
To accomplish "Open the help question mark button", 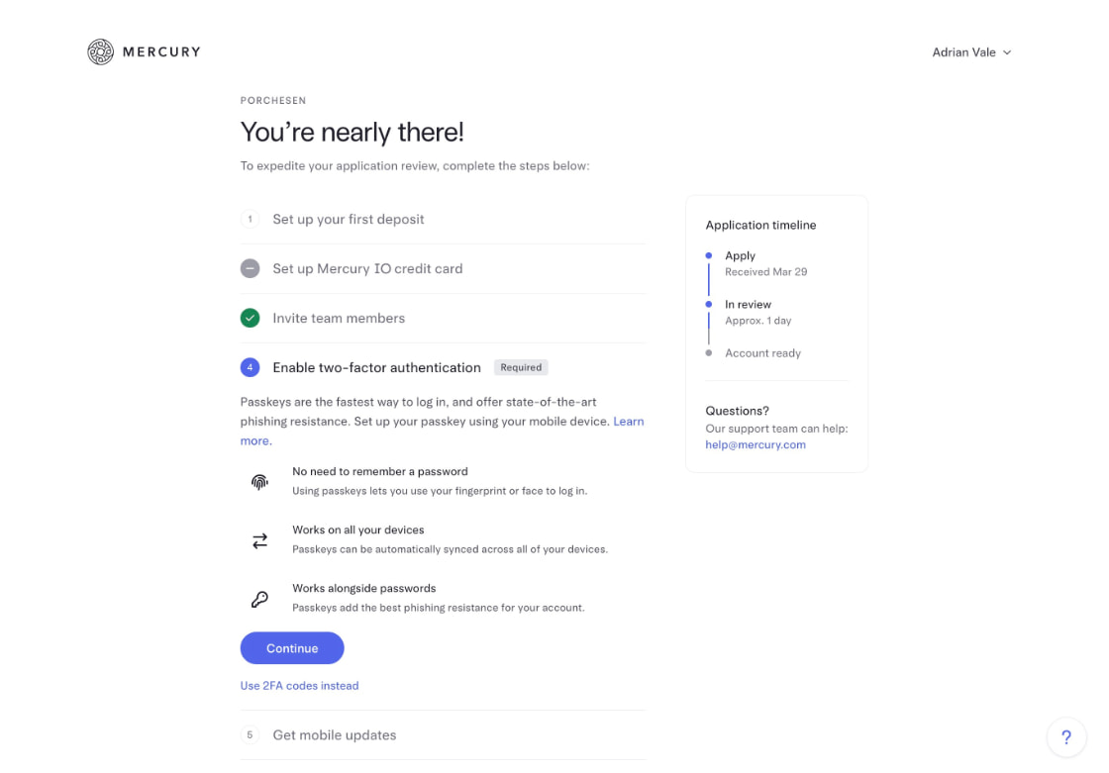I will point(1065,737).
